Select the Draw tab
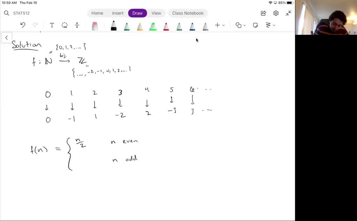The height and width of the screenshot is (221, 357). (137, 13)
